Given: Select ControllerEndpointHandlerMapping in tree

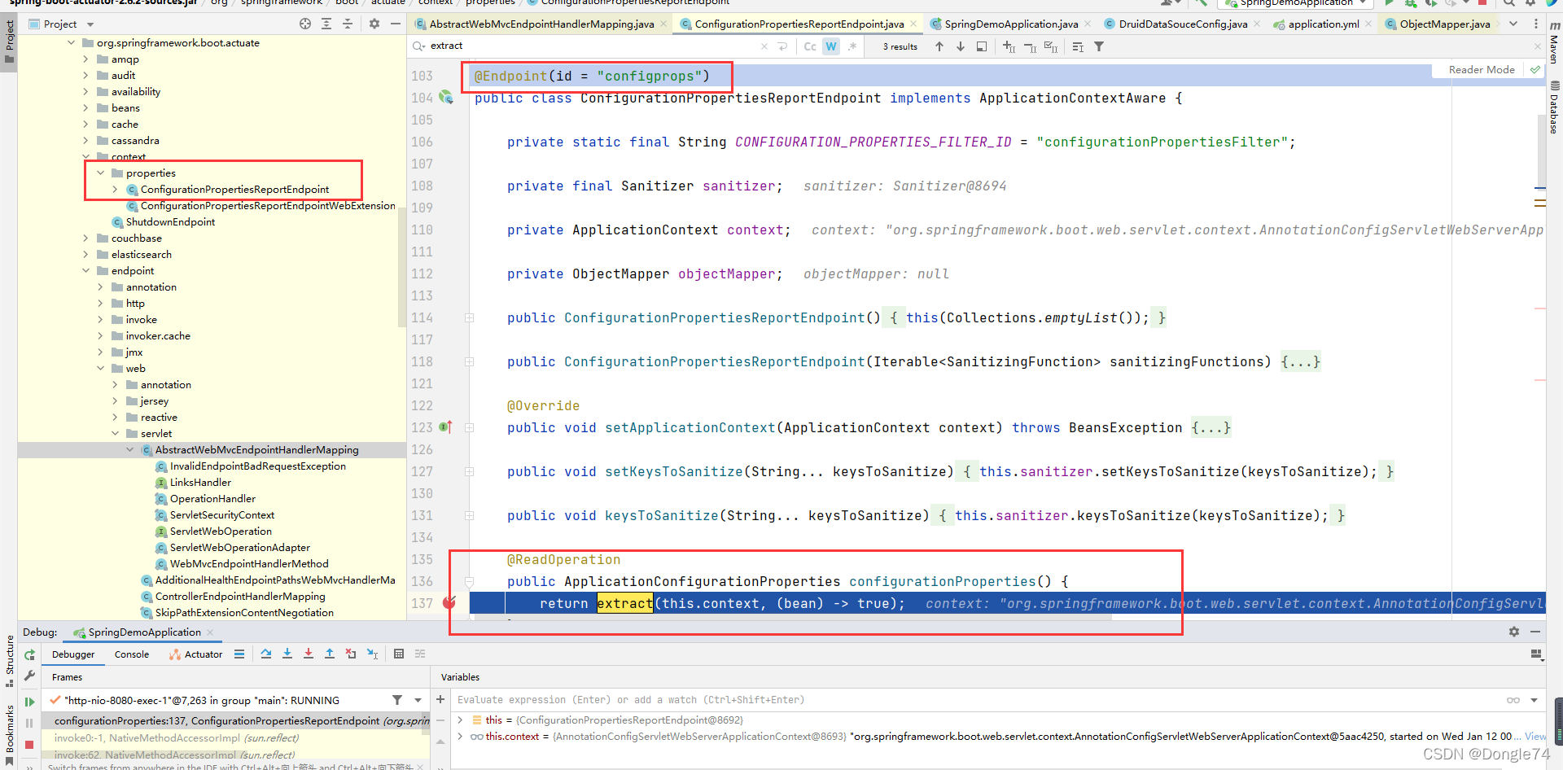Looking at the screenshot, I should (239, 596).
